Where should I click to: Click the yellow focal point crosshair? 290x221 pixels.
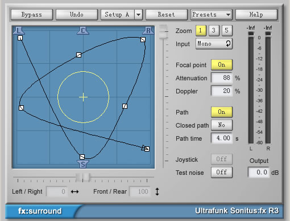click(x=83, y=97)
